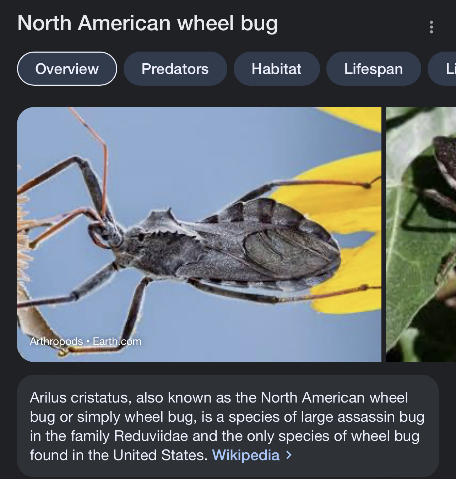Viewport: 456px width, 479px height.
Task: Show the Lifespan chip
Action: point(374,69)
